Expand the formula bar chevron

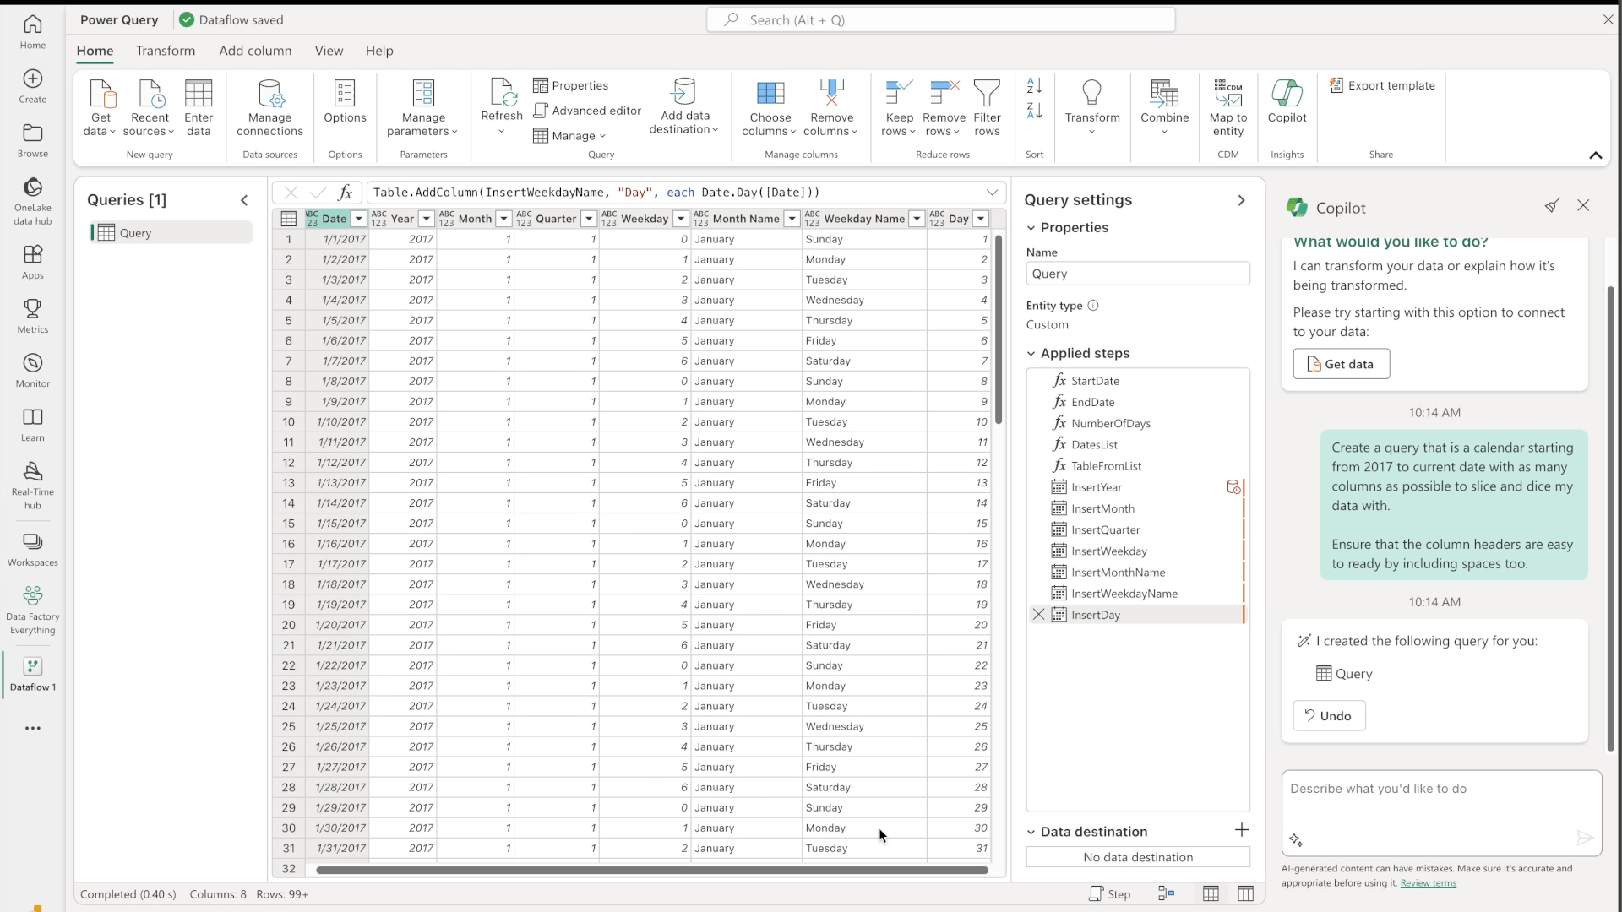(x=992, y=193)
